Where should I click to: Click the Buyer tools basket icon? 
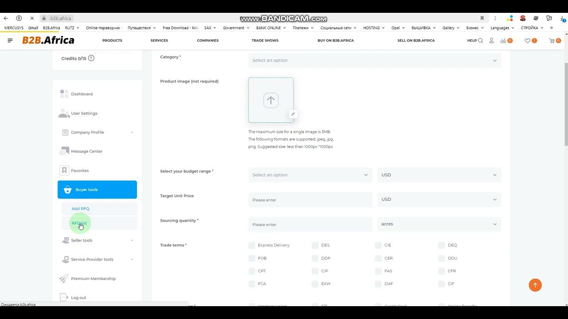click(x=67, y=190)
